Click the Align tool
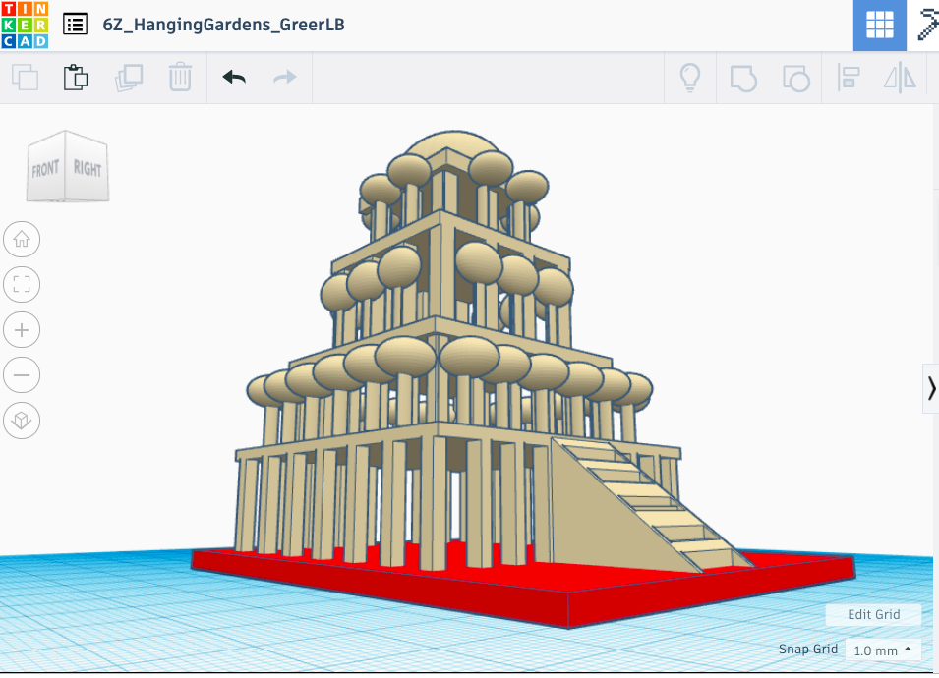Viewport: 939px width, 678px height. (x=848, y=78)
